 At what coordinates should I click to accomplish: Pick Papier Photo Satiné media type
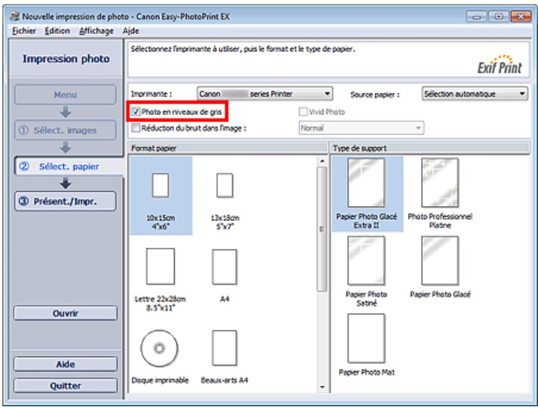366,260
